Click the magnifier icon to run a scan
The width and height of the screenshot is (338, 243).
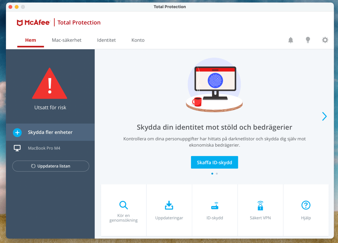pyautogui.click(x=123, y=205)
